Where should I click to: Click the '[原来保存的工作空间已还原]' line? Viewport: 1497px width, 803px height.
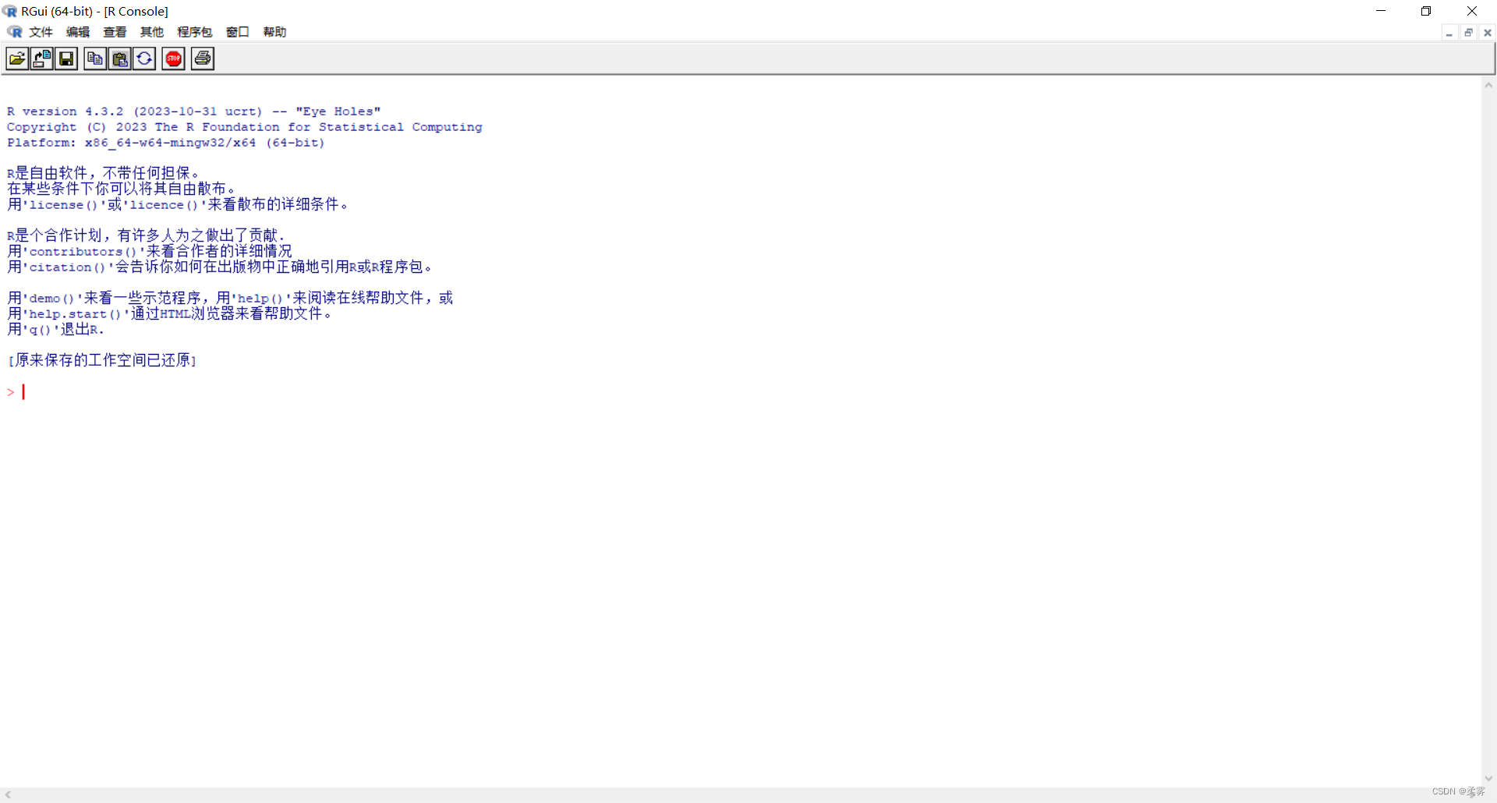(x=102, y=360)
